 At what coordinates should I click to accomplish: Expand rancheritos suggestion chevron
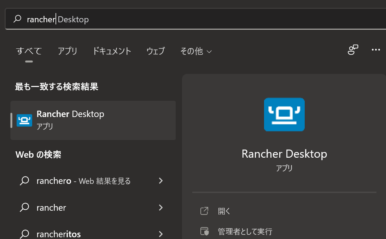tap(161, 234)
